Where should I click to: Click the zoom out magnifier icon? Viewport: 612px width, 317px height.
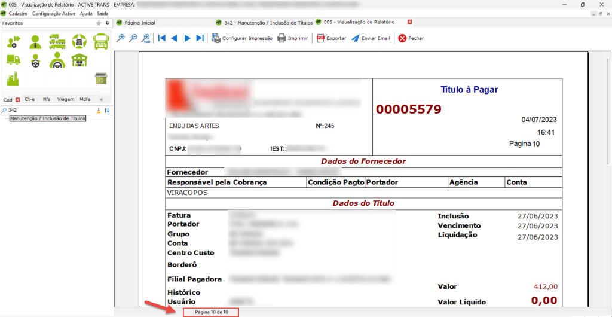click(x=133, y=38)
